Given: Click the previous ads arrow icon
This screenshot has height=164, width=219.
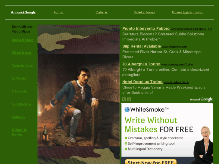Looking at the screenshot, I should tap(124, 99).
